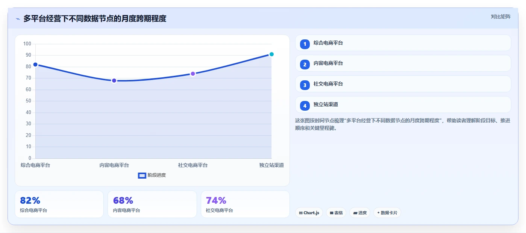Select step 1 综合电商平台 list item

coord(403,43)
